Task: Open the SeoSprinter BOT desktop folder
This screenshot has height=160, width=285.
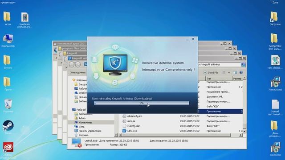Action: tap(275, 42)
